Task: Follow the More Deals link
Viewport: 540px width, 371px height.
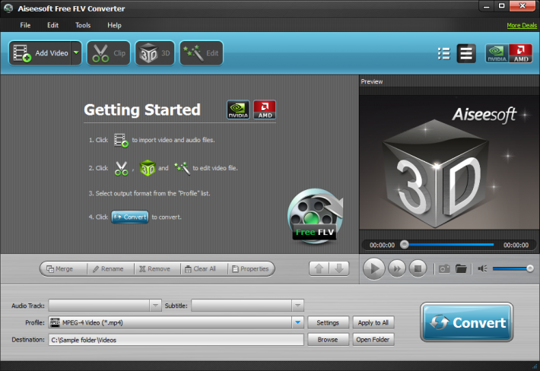Action: click(x=522, y=25)
